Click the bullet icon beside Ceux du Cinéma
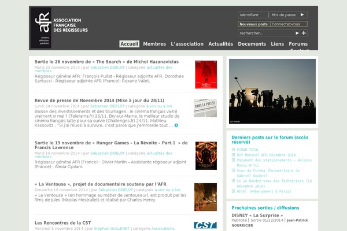This screenshot has width=347, height=231. [233, 170]
